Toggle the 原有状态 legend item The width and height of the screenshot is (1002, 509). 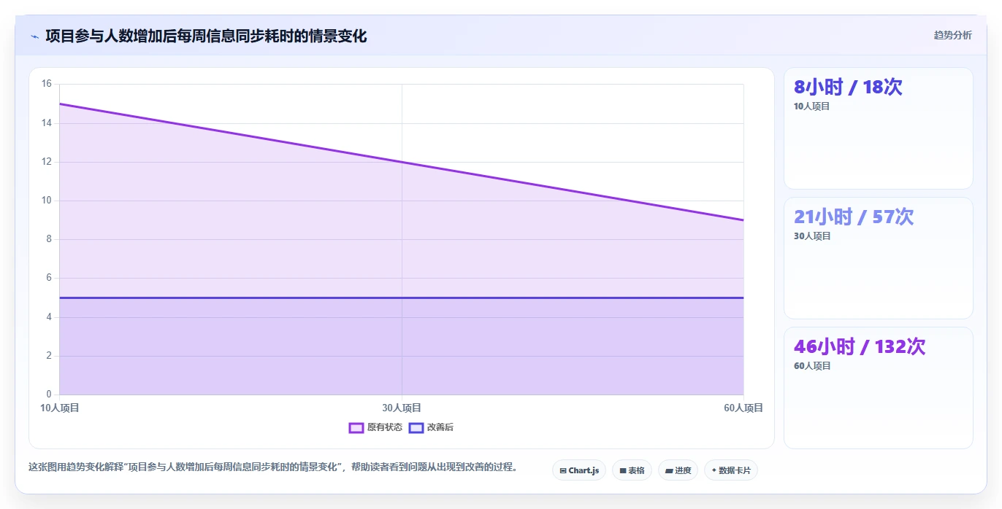coord(375,427)
